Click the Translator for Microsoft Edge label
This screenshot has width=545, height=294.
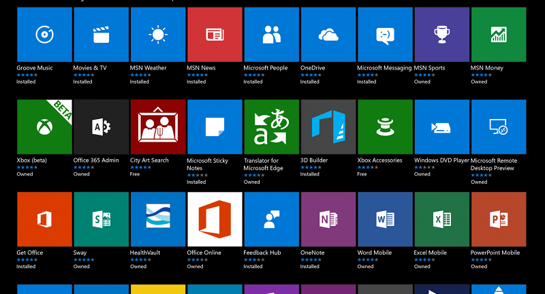point(262,164)
